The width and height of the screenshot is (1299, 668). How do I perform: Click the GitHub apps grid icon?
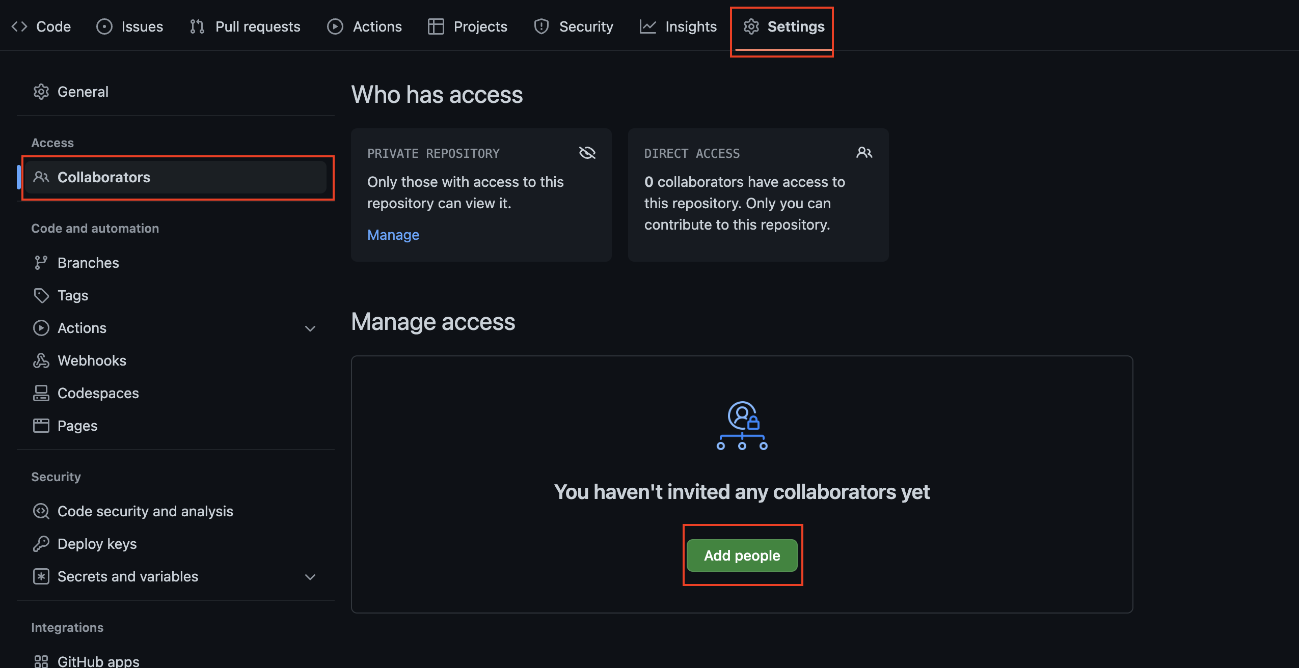point(41,661)
